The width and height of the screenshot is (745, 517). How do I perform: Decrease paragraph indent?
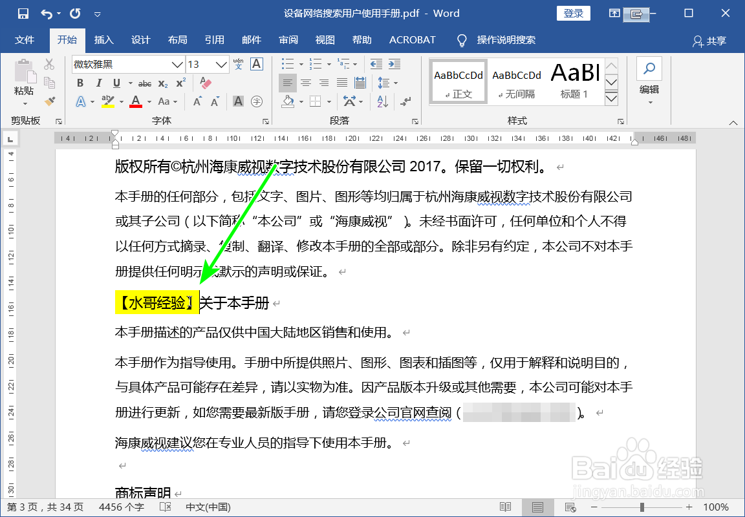[x=376, y=63]
